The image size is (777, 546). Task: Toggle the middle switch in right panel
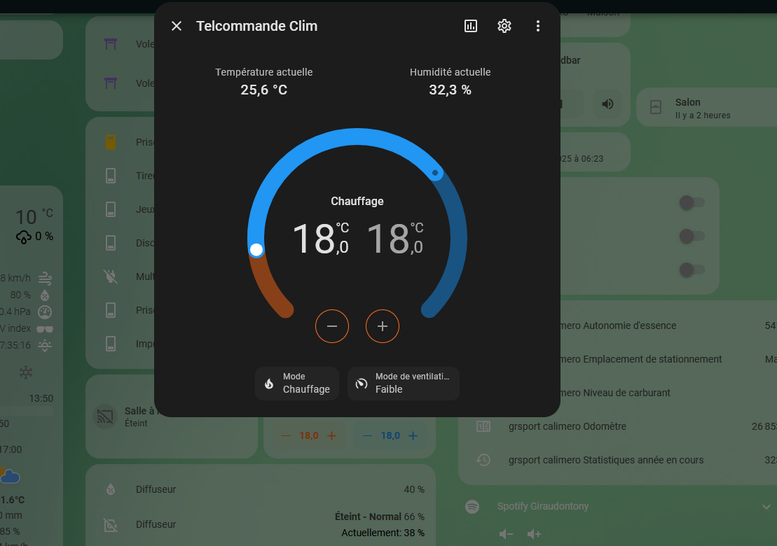point(692,237)
